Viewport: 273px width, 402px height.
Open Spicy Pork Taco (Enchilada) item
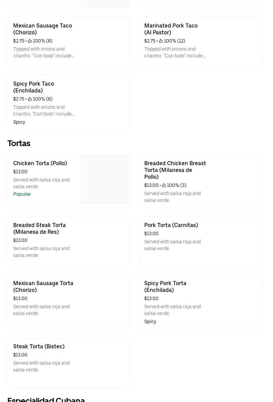(x=34, y=87)
